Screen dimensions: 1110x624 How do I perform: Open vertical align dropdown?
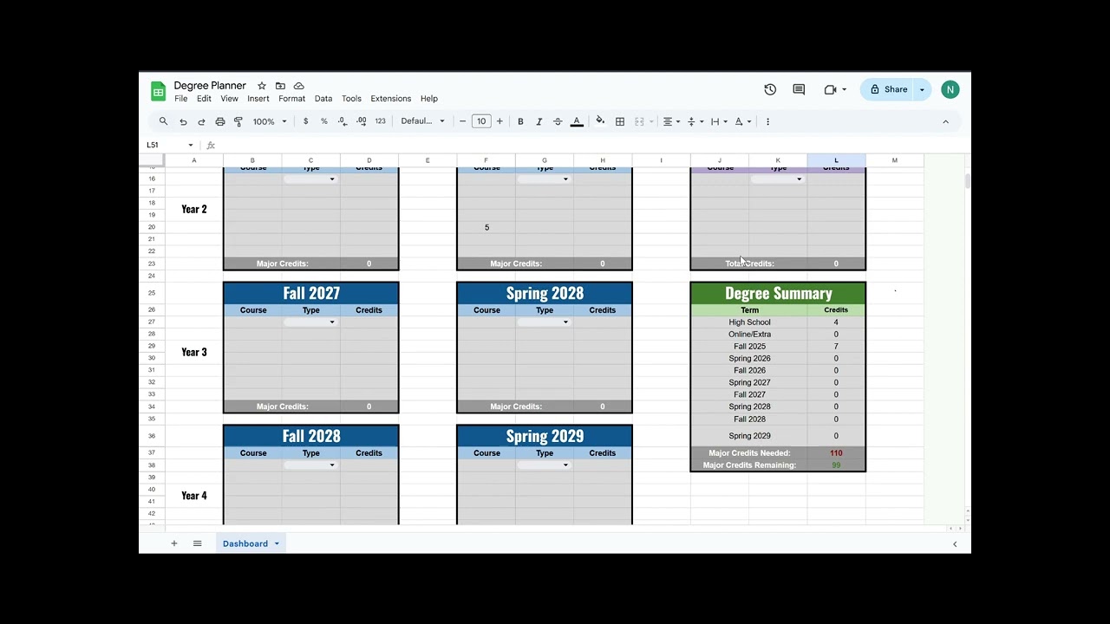695,121
